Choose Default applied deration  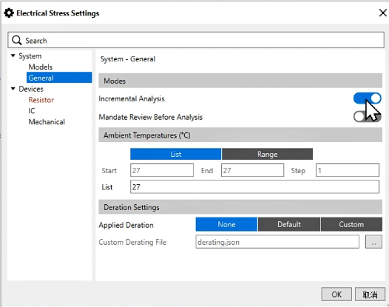289,224
